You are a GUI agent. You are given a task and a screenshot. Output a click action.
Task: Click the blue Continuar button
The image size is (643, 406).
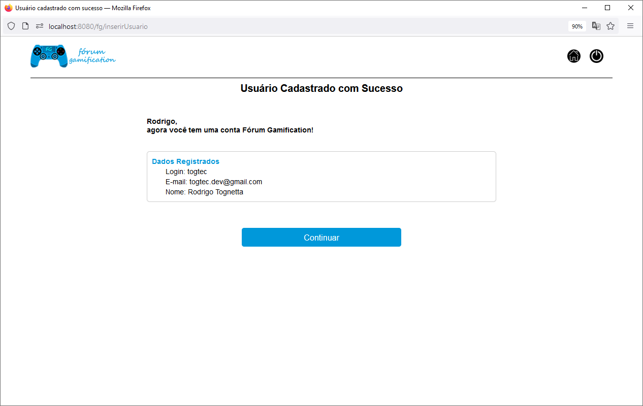pos(321,238)
